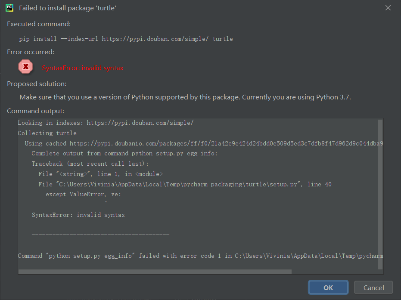Click the red 'SyntaxError: invalid syntax' message
Screen dimensions: 401x300
point(83,68)
